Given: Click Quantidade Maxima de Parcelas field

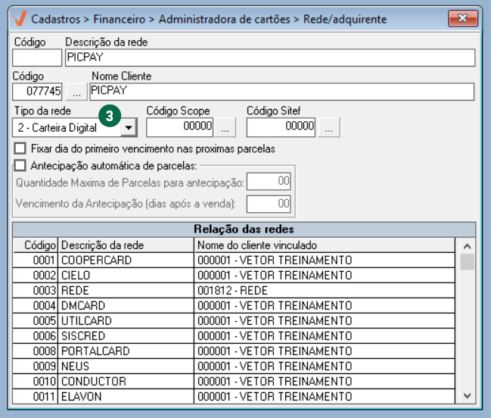Looking at the screenshot, I should coord(269,181).
